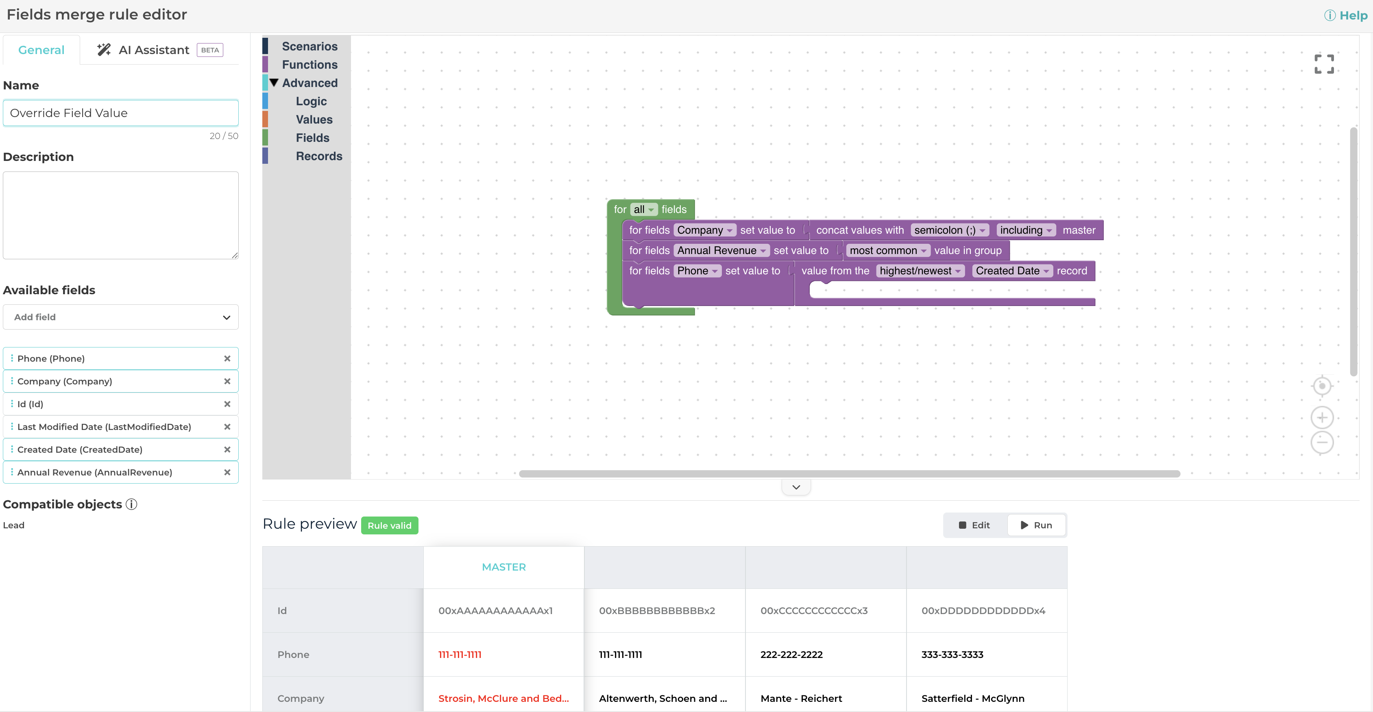Open the Add field dropdown

coord(120,317)
